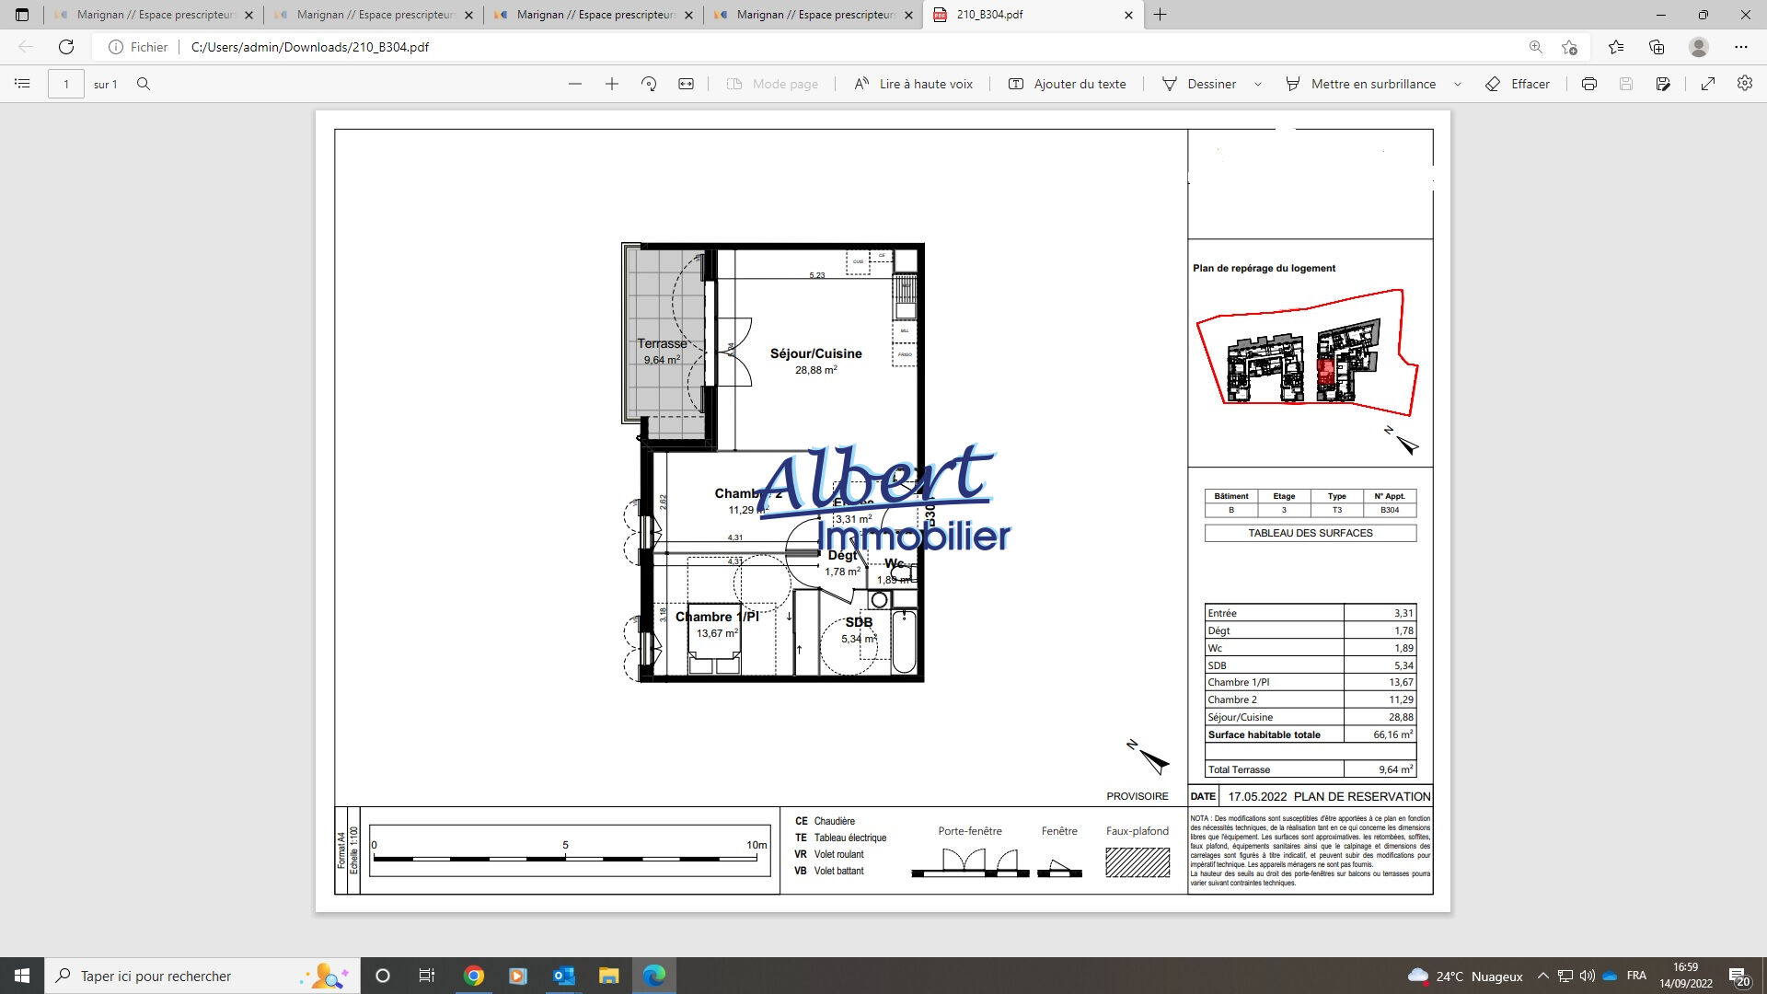Viewport: 1767px width, 994px height.
Task: Click 'Séjour/Cuisine' label on floor plan
Action: pos(816,353)
